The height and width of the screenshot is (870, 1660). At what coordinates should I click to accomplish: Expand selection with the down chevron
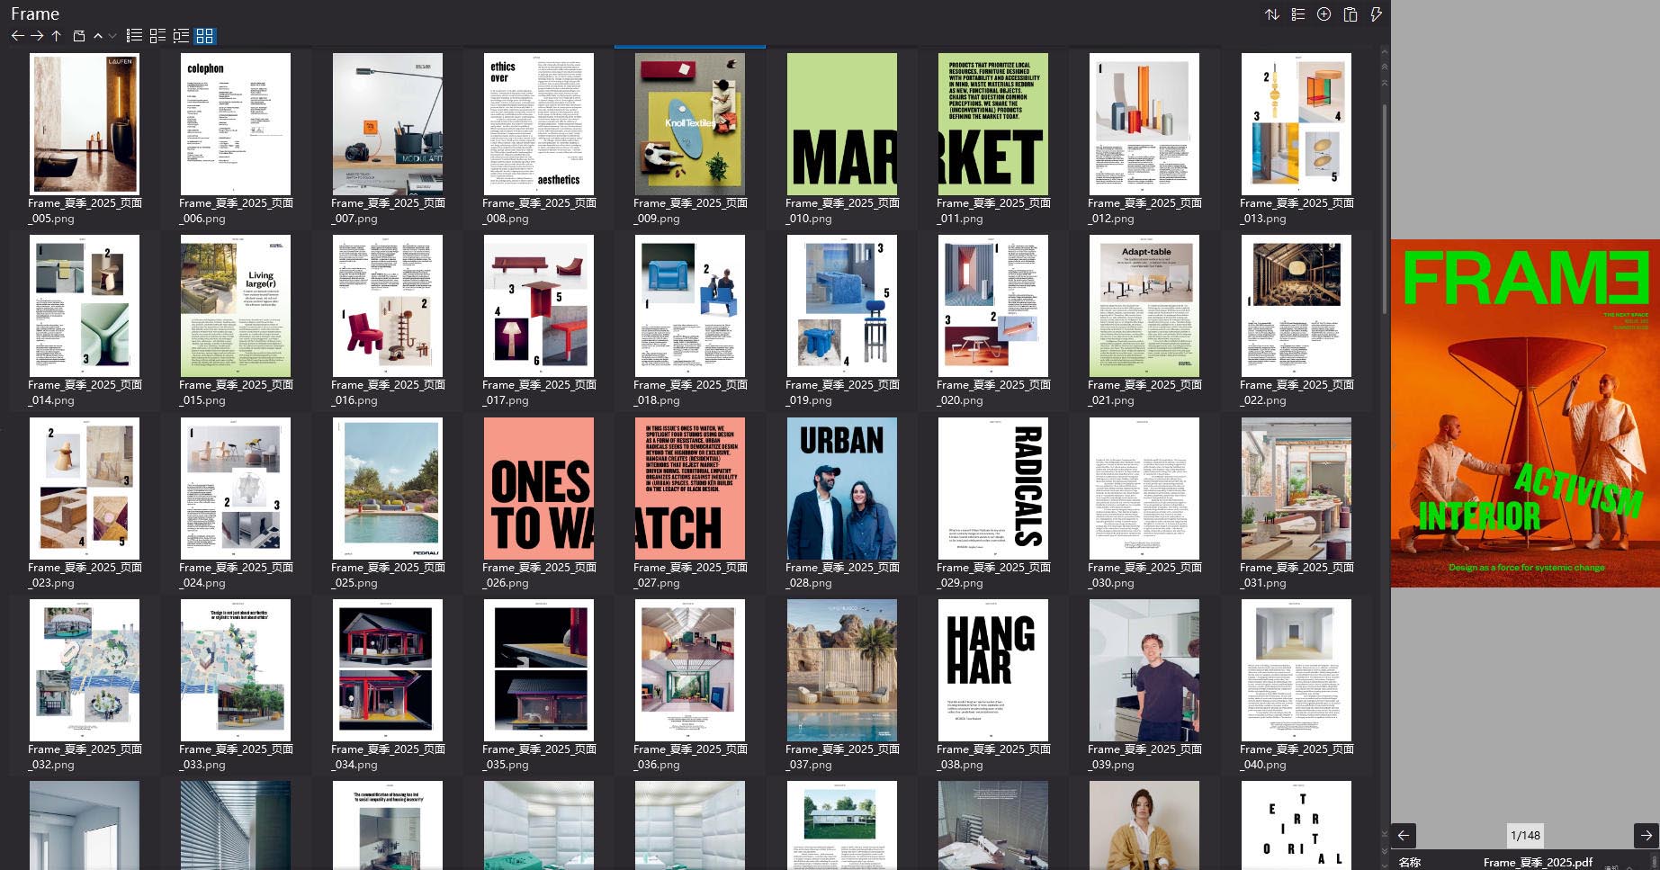(x=112, y=36)
